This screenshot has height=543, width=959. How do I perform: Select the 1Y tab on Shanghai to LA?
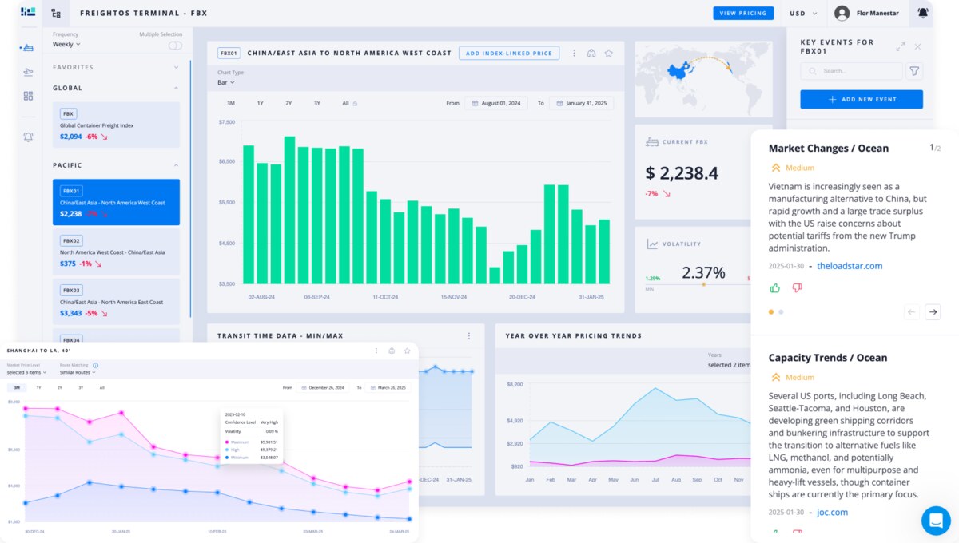coord(38,387)
